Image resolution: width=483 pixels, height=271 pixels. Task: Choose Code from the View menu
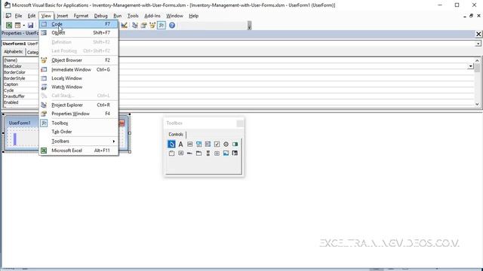[x=78, y=24]
